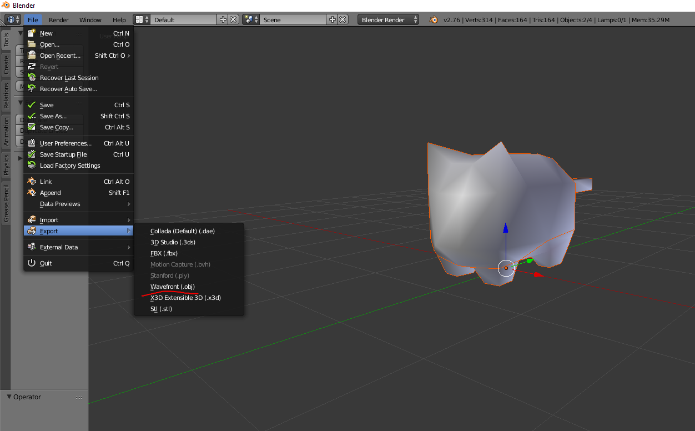695x431 pixels.
Task: Click Save As in File menu
Action: [53, 116]
